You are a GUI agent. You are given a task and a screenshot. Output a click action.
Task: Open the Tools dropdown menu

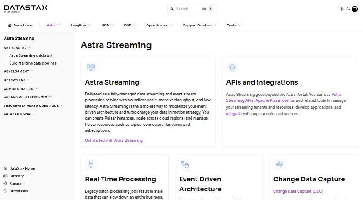tap(234, 25)
